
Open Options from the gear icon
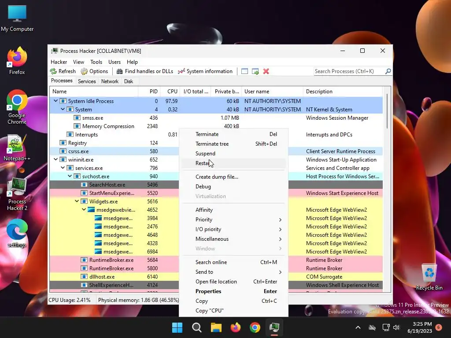[84, 71]
